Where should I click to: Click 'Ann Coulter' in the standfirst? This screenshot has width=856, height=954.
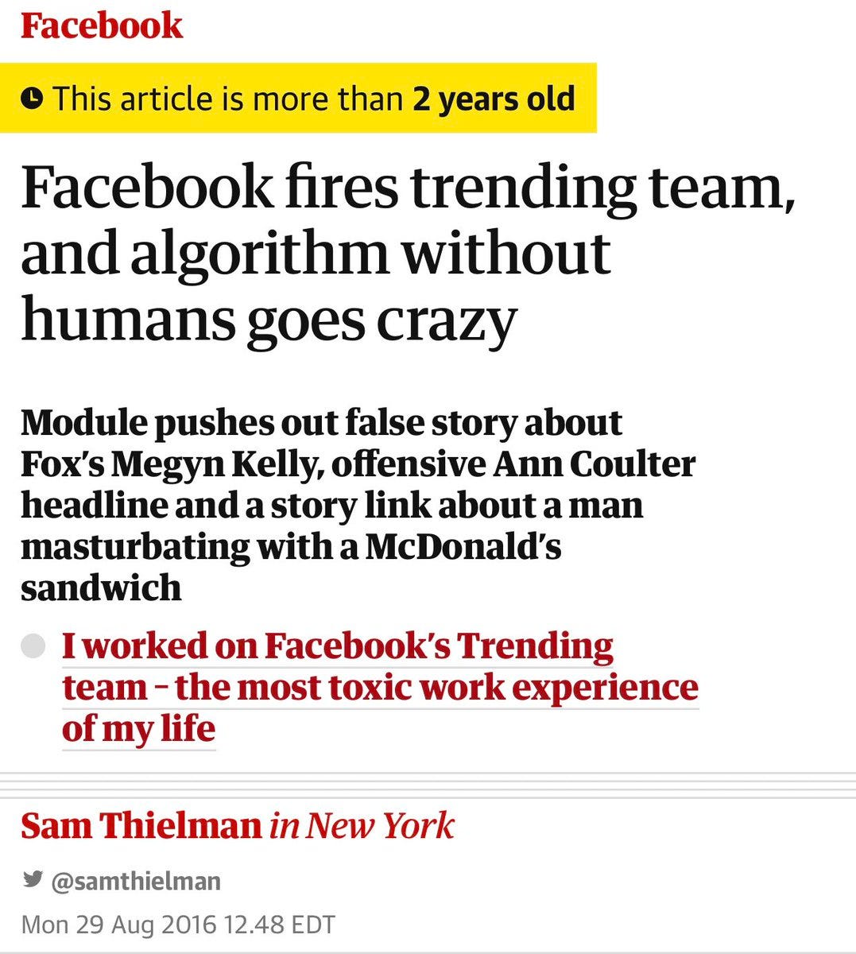[594, 464]
